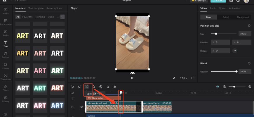The width and height of the screenshot is (254, 117).
Task: Select the Crop tool in timeline toolbar
Action: [x=108, y=87]
